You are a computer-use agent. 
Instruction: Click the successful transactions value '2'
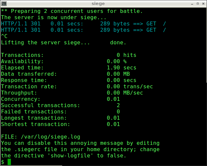coord(118,105)
